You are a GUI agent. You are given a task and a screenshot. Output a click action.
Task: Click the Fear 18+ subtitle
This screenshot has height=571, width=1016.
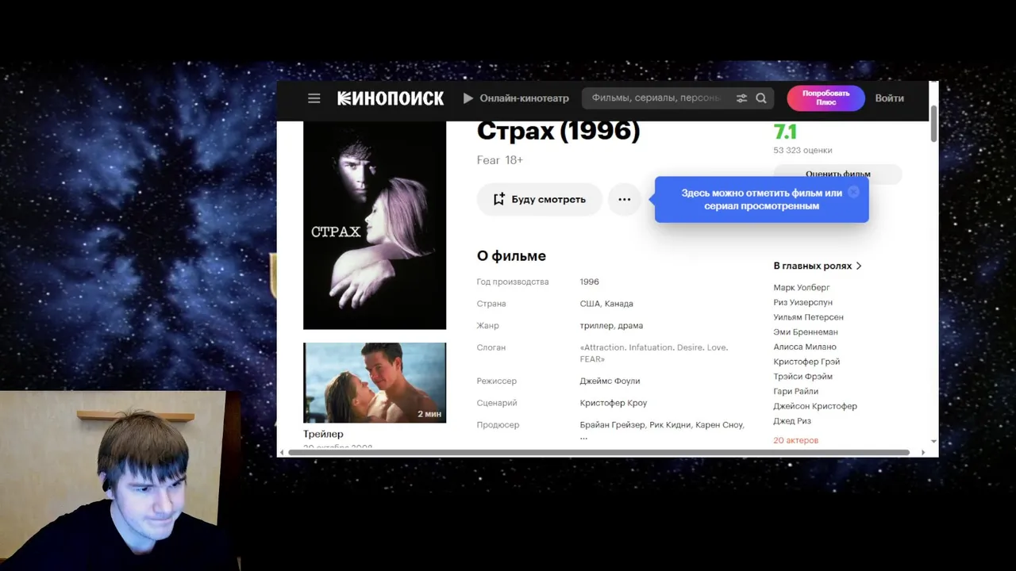[500, 160]
